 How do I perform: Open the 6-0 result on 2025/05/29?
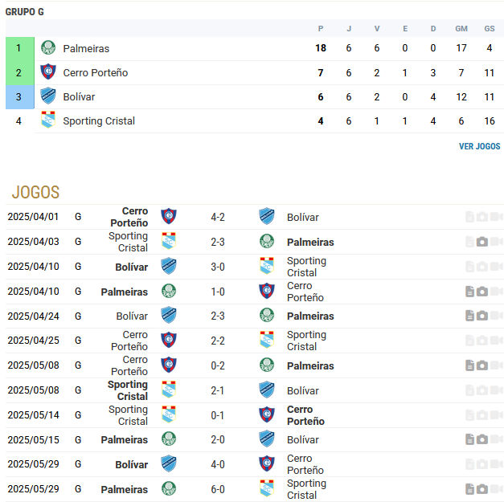(x=218, y=489)
